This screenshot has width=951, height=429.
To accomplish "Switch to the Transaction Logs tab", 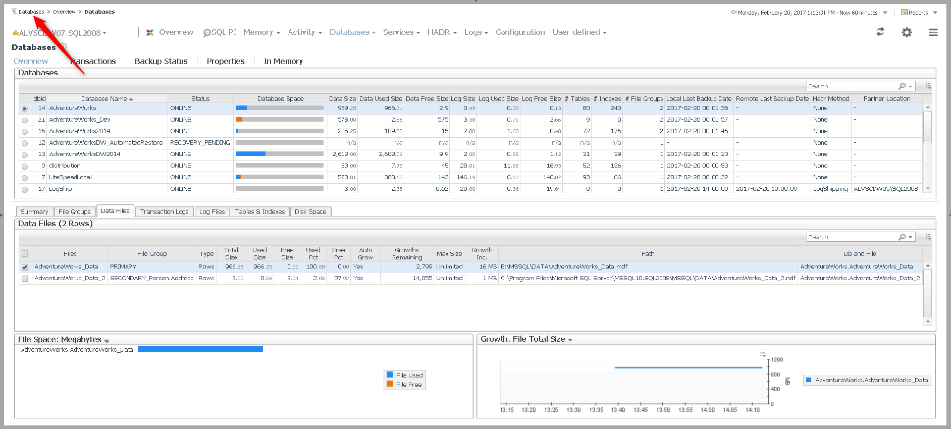I will (164, 211).
